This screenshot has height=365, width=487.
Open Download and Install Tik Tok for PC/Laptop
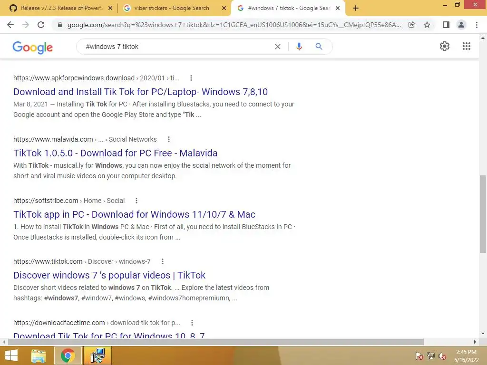140,92
